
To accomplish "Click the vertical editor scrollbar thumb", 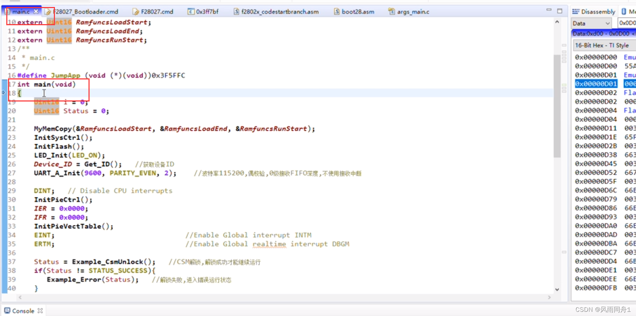I will click(x=557, y=106).
